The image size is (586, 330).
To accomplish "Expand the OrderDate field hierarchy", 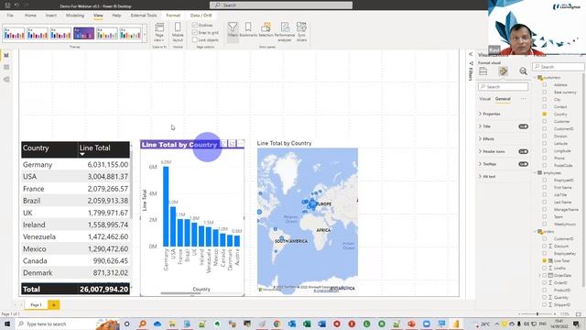I will tap(539, 275).
